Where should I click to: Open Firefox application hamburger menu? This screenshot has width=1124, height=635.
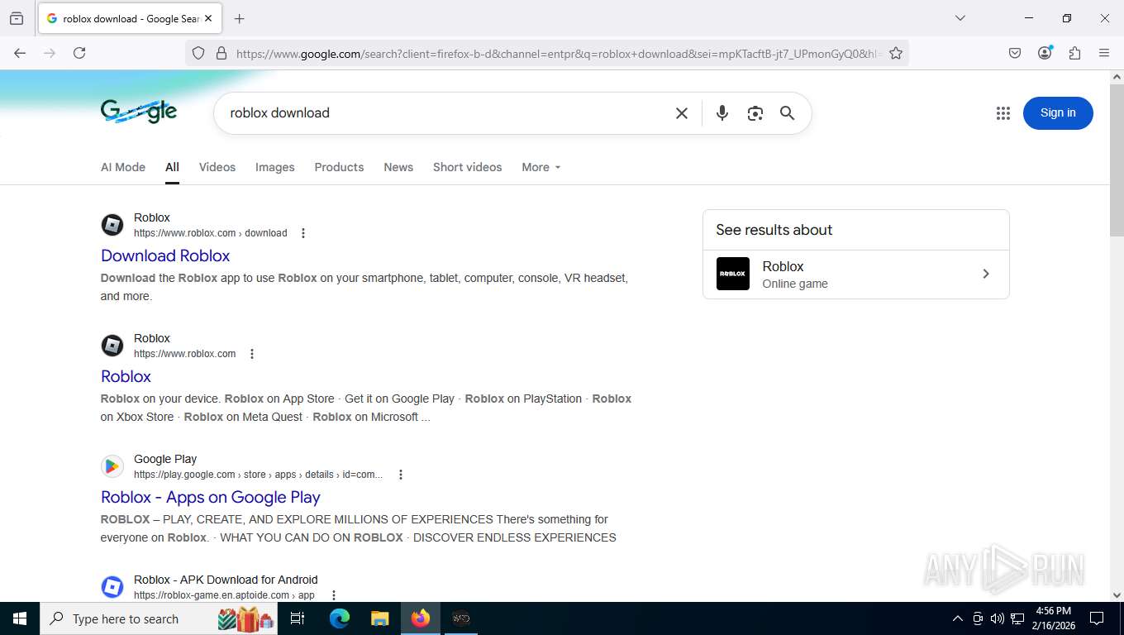(x=1104, y=53)
